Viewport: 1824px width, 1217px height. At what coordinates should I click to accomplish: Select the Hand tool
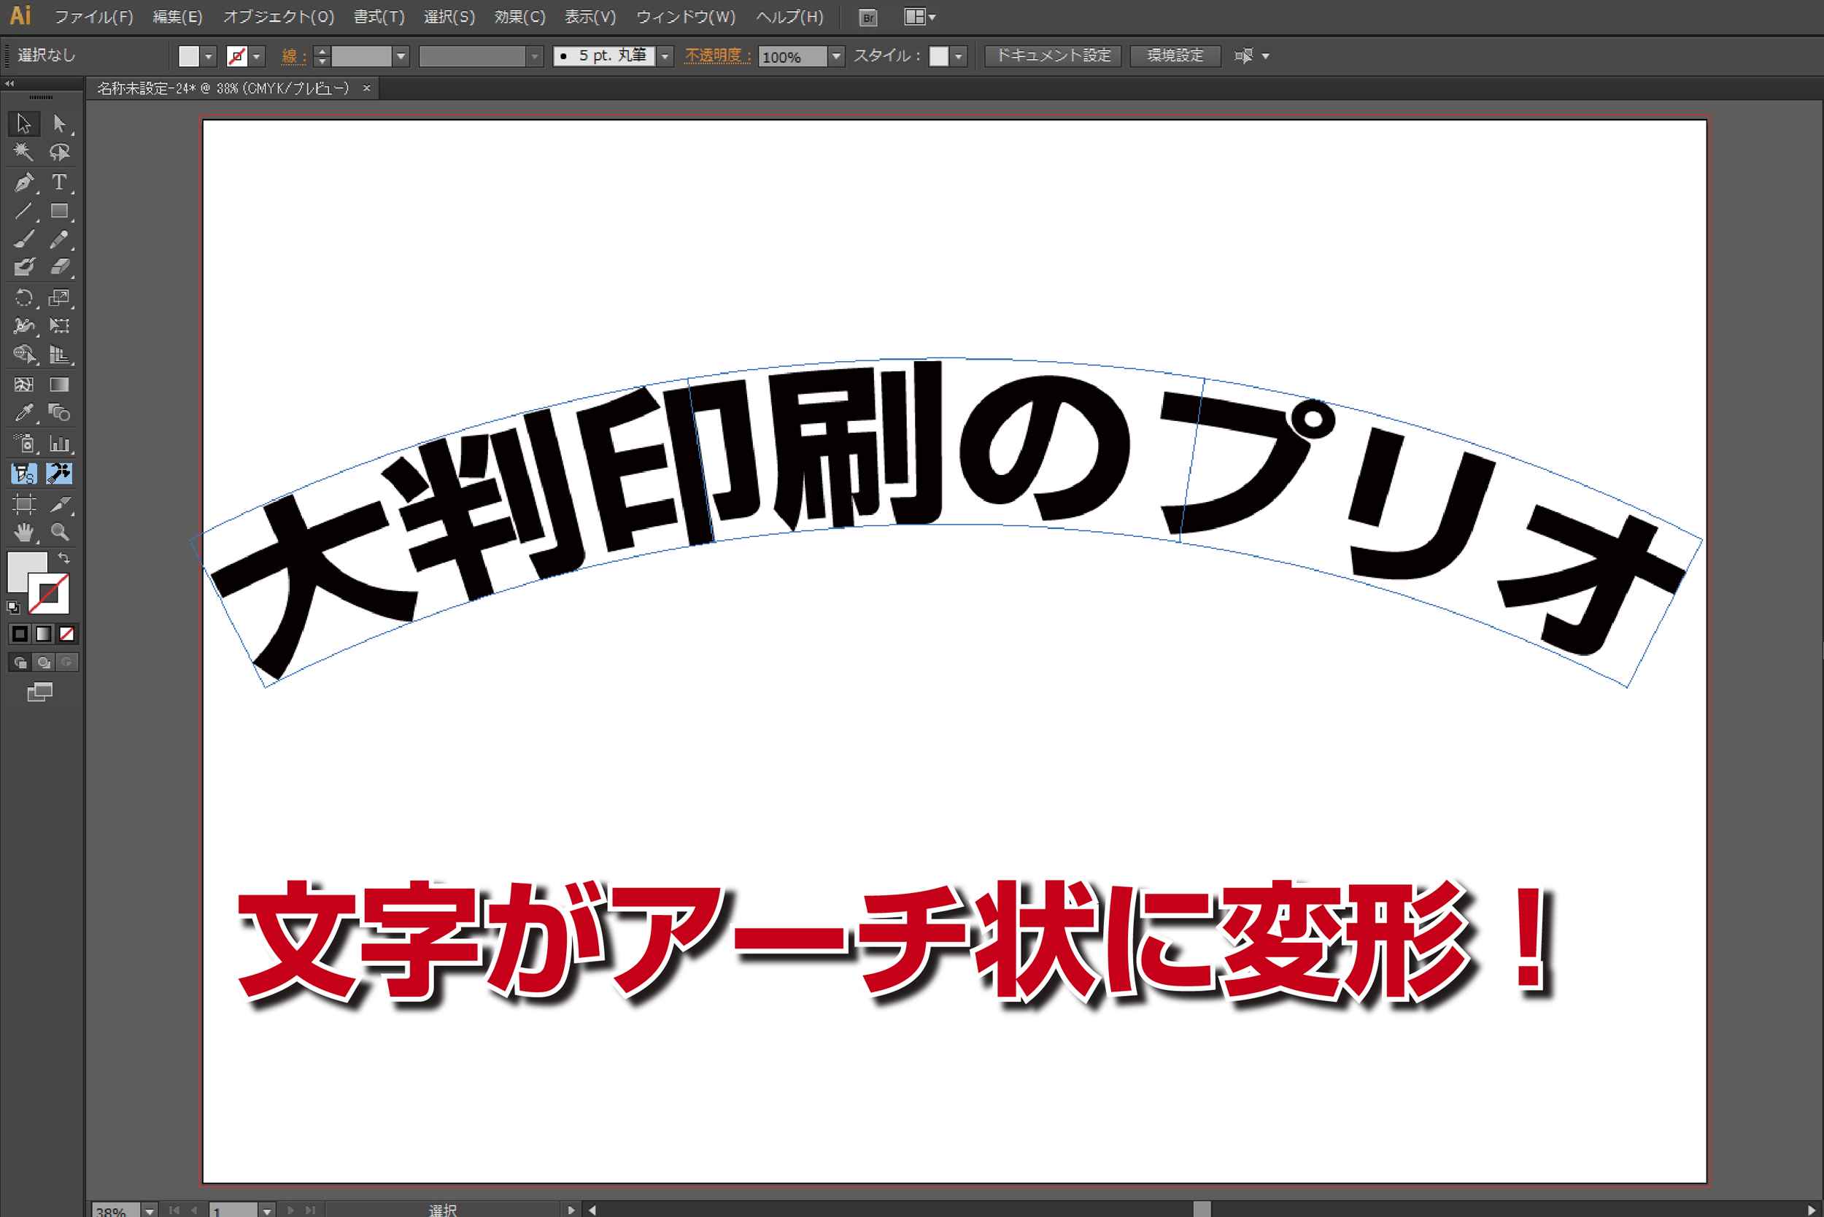[23, 533]
